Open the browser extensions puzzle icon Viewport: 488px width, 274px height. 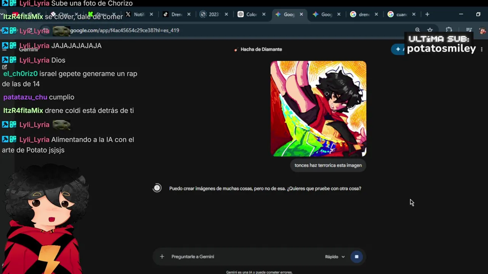[449, 30]
